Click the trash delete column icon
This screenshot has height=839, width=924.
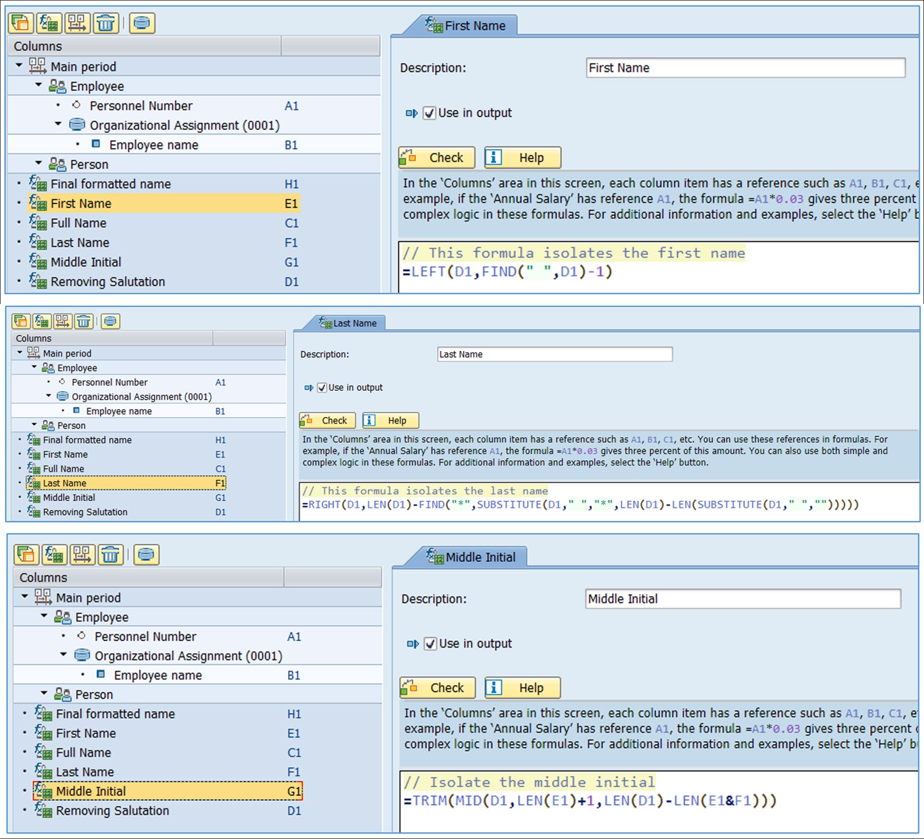105,23
